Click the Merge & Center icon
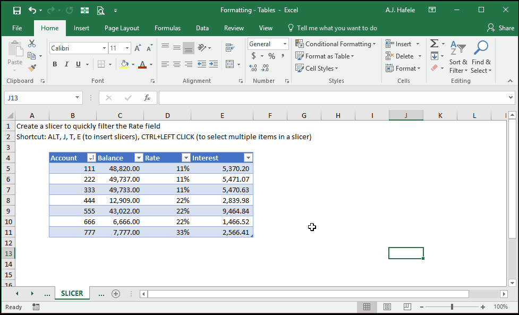Image resolution: width=519 pixels, height=315 pixels. (x=229, y=64)
